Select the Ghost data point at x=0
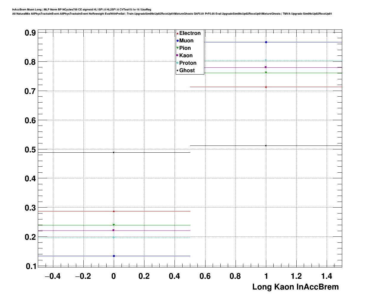 (114, 152)
